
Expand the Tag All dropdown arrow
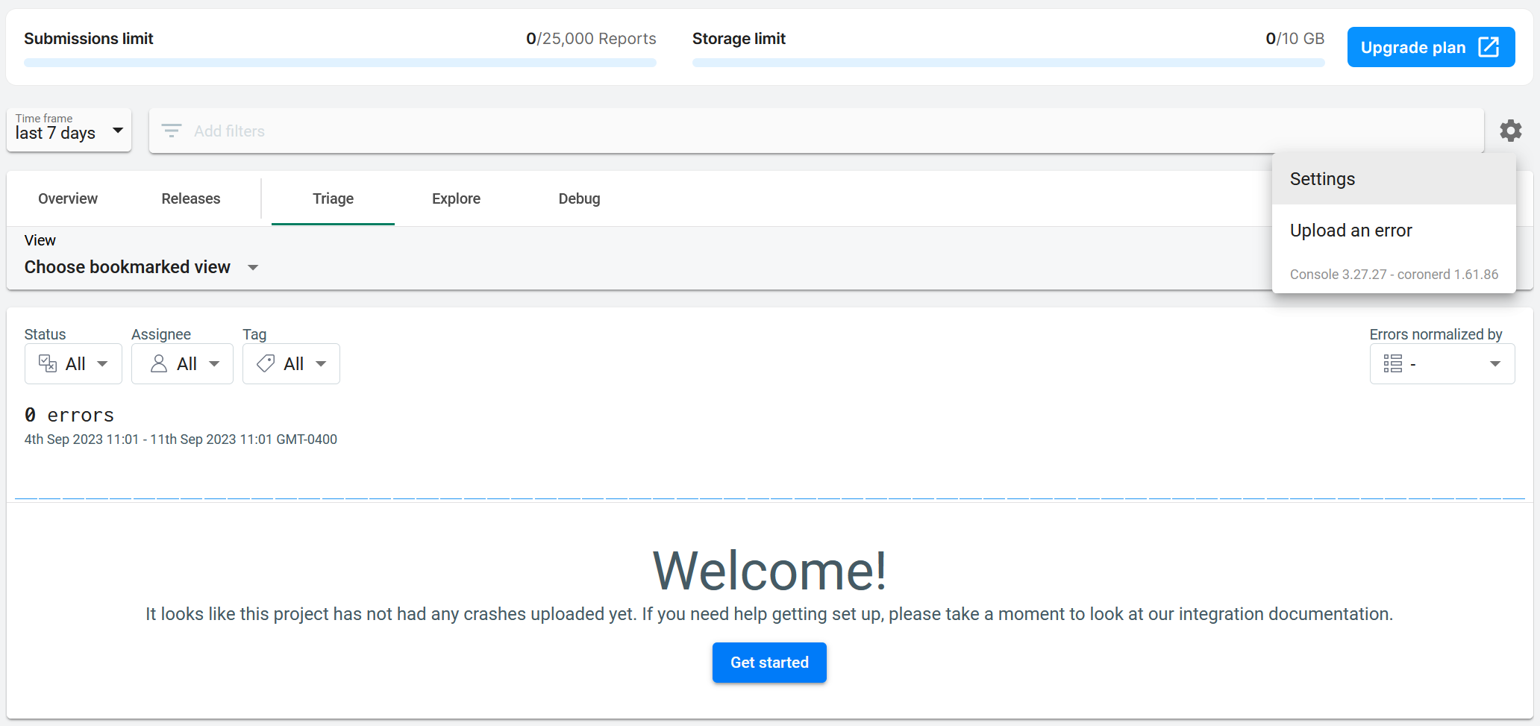coord(321,363)
